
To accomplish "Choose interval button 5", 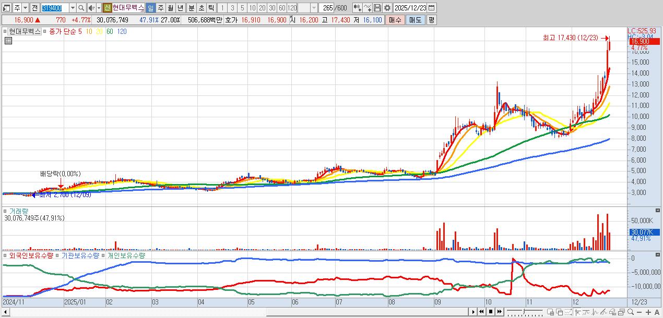I will coord(242,8).
